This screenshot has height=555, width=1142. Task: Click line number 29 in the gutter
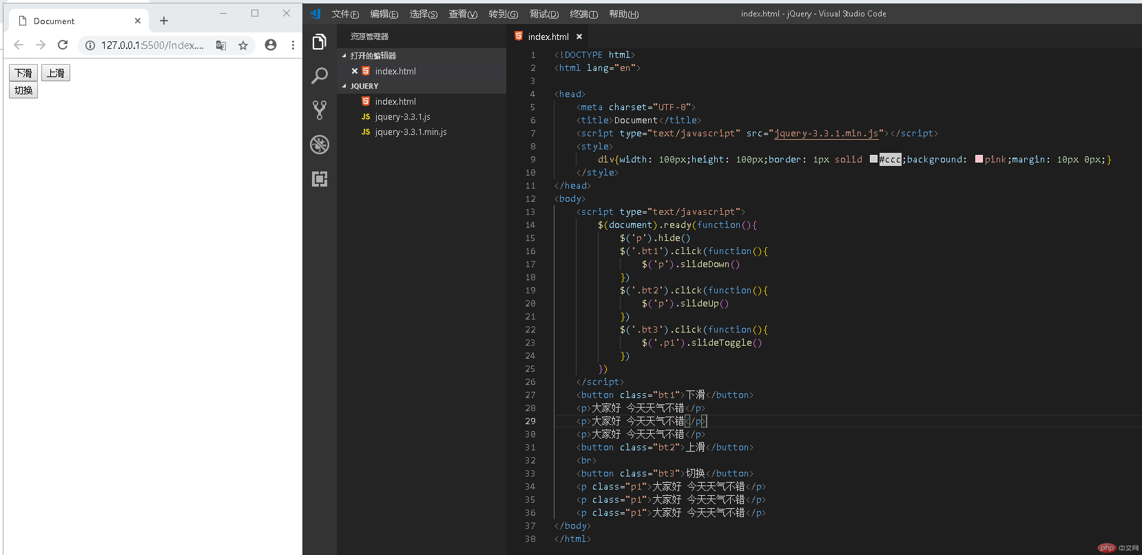click(x=530, y=421)
